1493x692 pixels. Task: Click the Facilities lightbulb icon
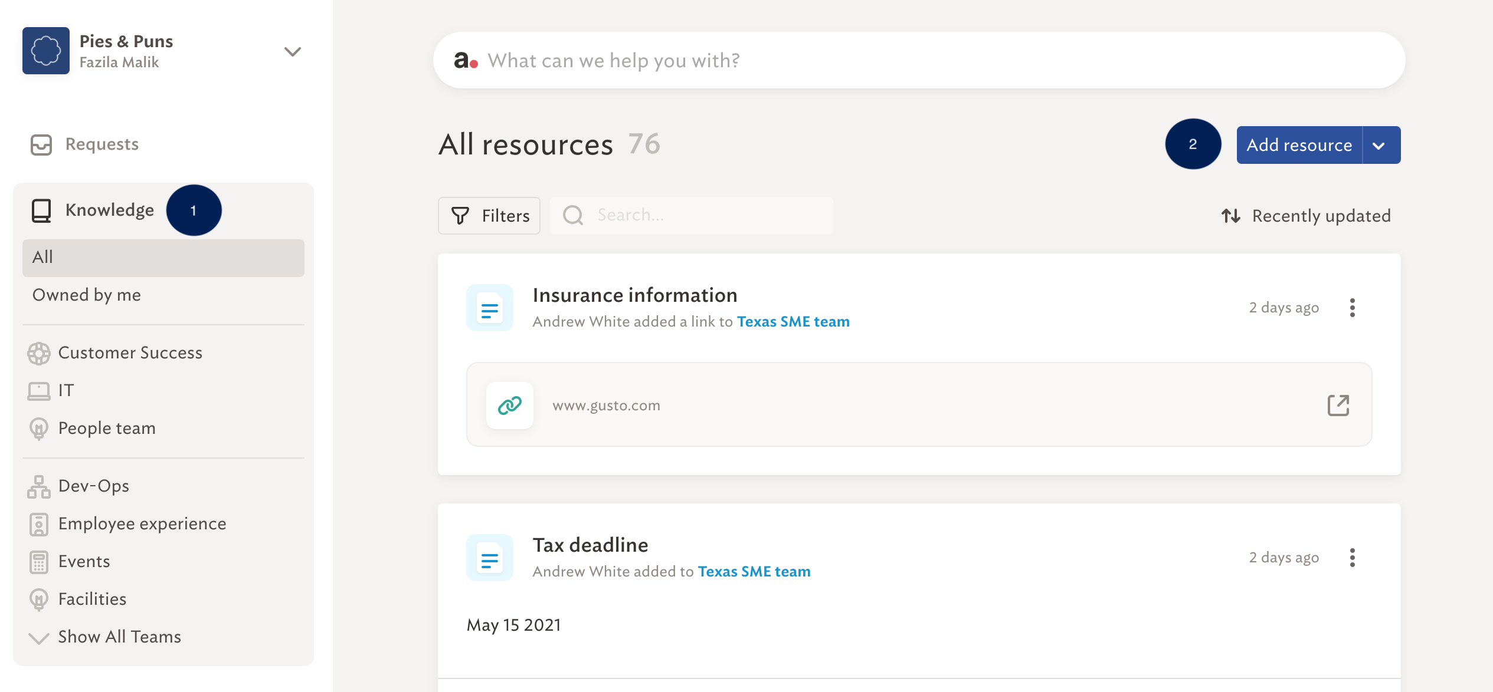[39, 599]
